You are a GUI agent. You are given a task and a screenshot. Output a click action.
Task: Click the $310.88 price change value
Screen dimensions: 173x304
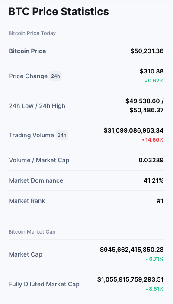click(x=152, y=71)
